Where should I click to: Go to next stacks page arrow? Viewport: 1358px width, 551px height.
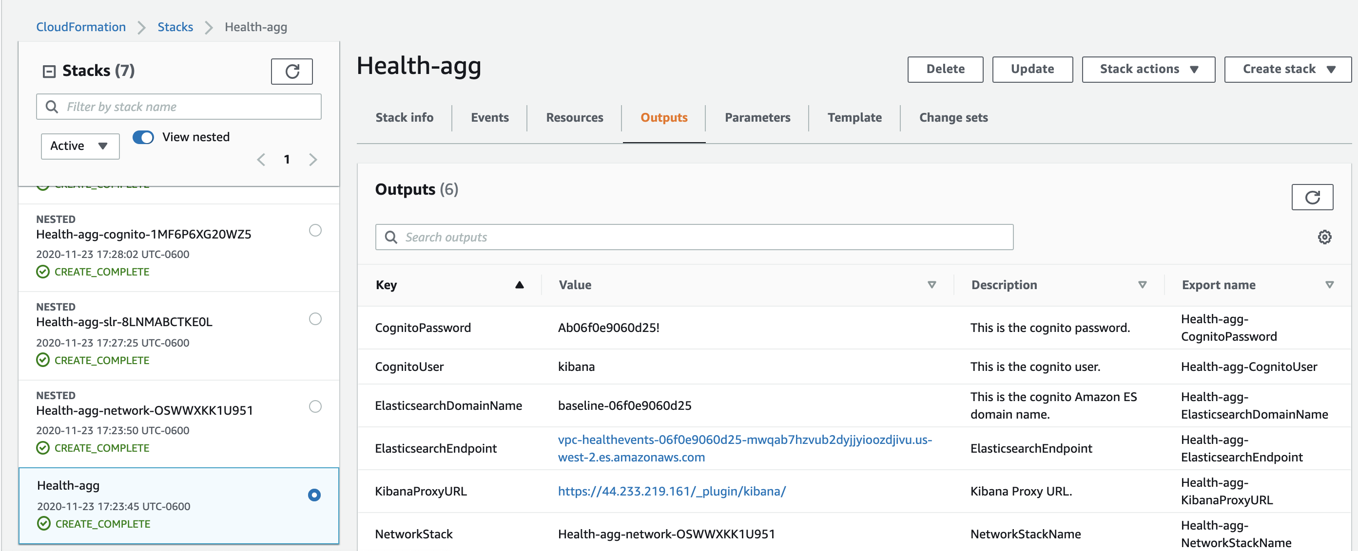point(313,160)
